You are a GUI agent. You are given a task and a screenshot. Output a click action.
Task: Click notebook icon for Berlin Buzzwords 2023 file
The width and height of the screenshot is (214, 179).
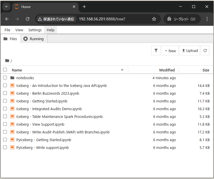pos(12,93)
